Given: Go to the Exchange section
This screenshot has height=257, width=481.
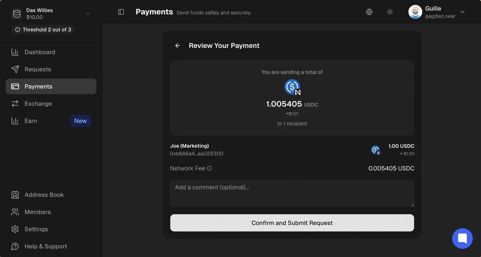Looking at the screenshot, I should tap(51, 104).
